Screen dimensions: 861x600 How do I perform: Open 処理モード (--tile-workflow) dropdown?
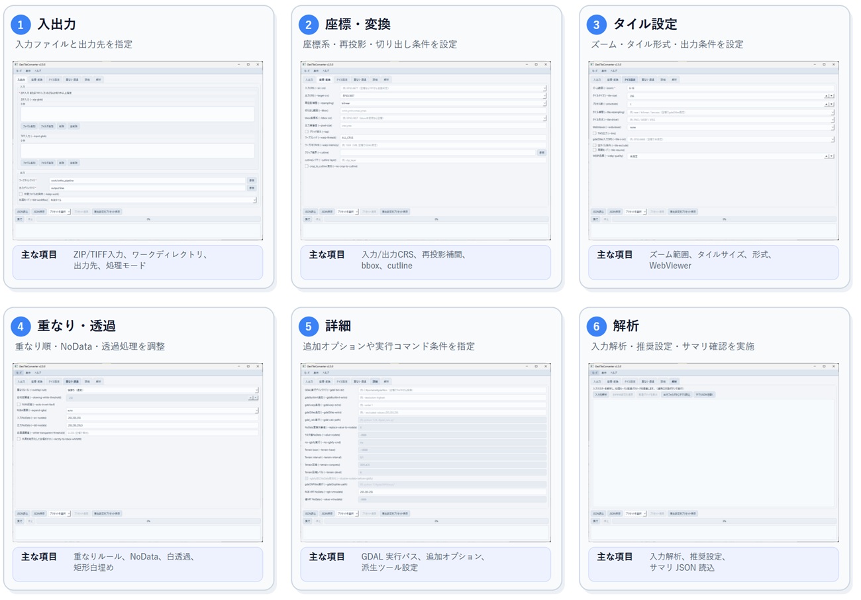[x=153, y=200]
